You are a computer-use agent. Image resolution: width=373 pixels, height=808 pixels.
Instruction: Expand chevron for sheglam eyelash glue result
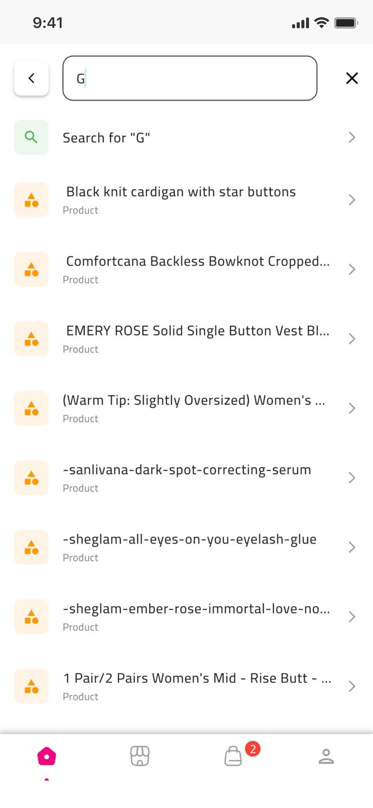(352, 547)
